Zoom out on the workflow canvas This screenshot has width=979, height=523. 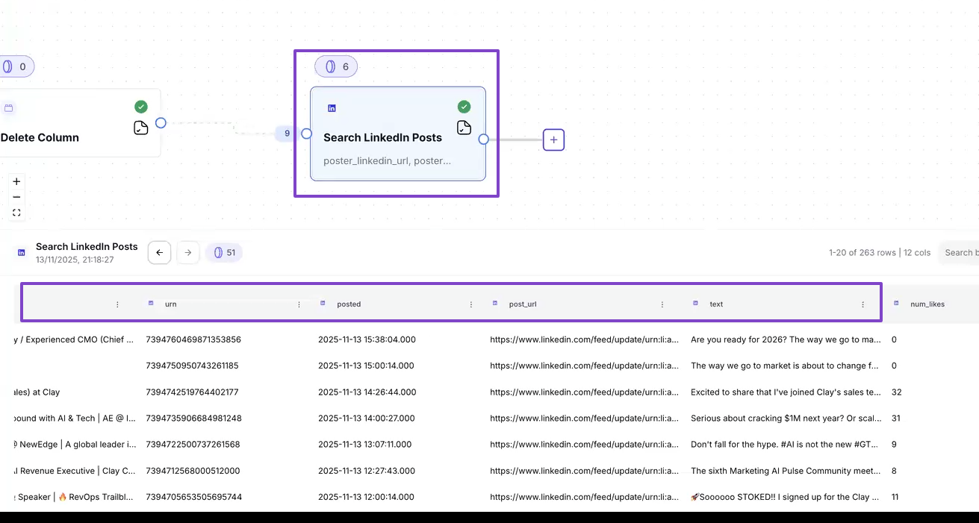coord(16,197)
